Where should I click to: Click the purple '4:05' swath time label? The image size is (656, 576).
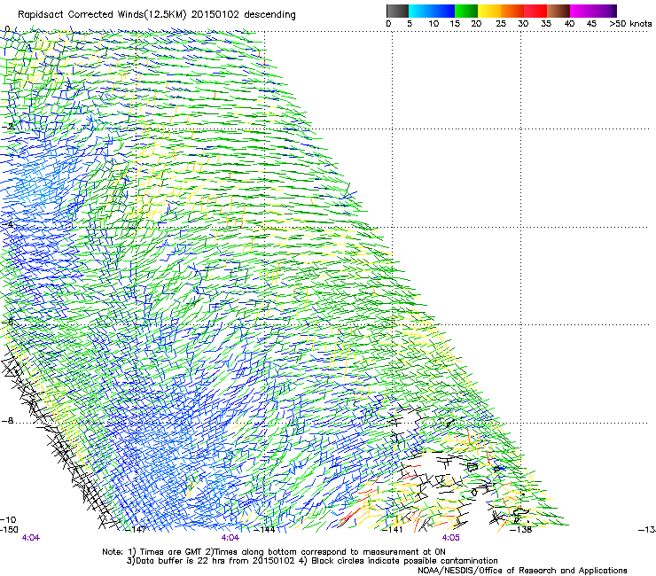click(x=450, y=538)
